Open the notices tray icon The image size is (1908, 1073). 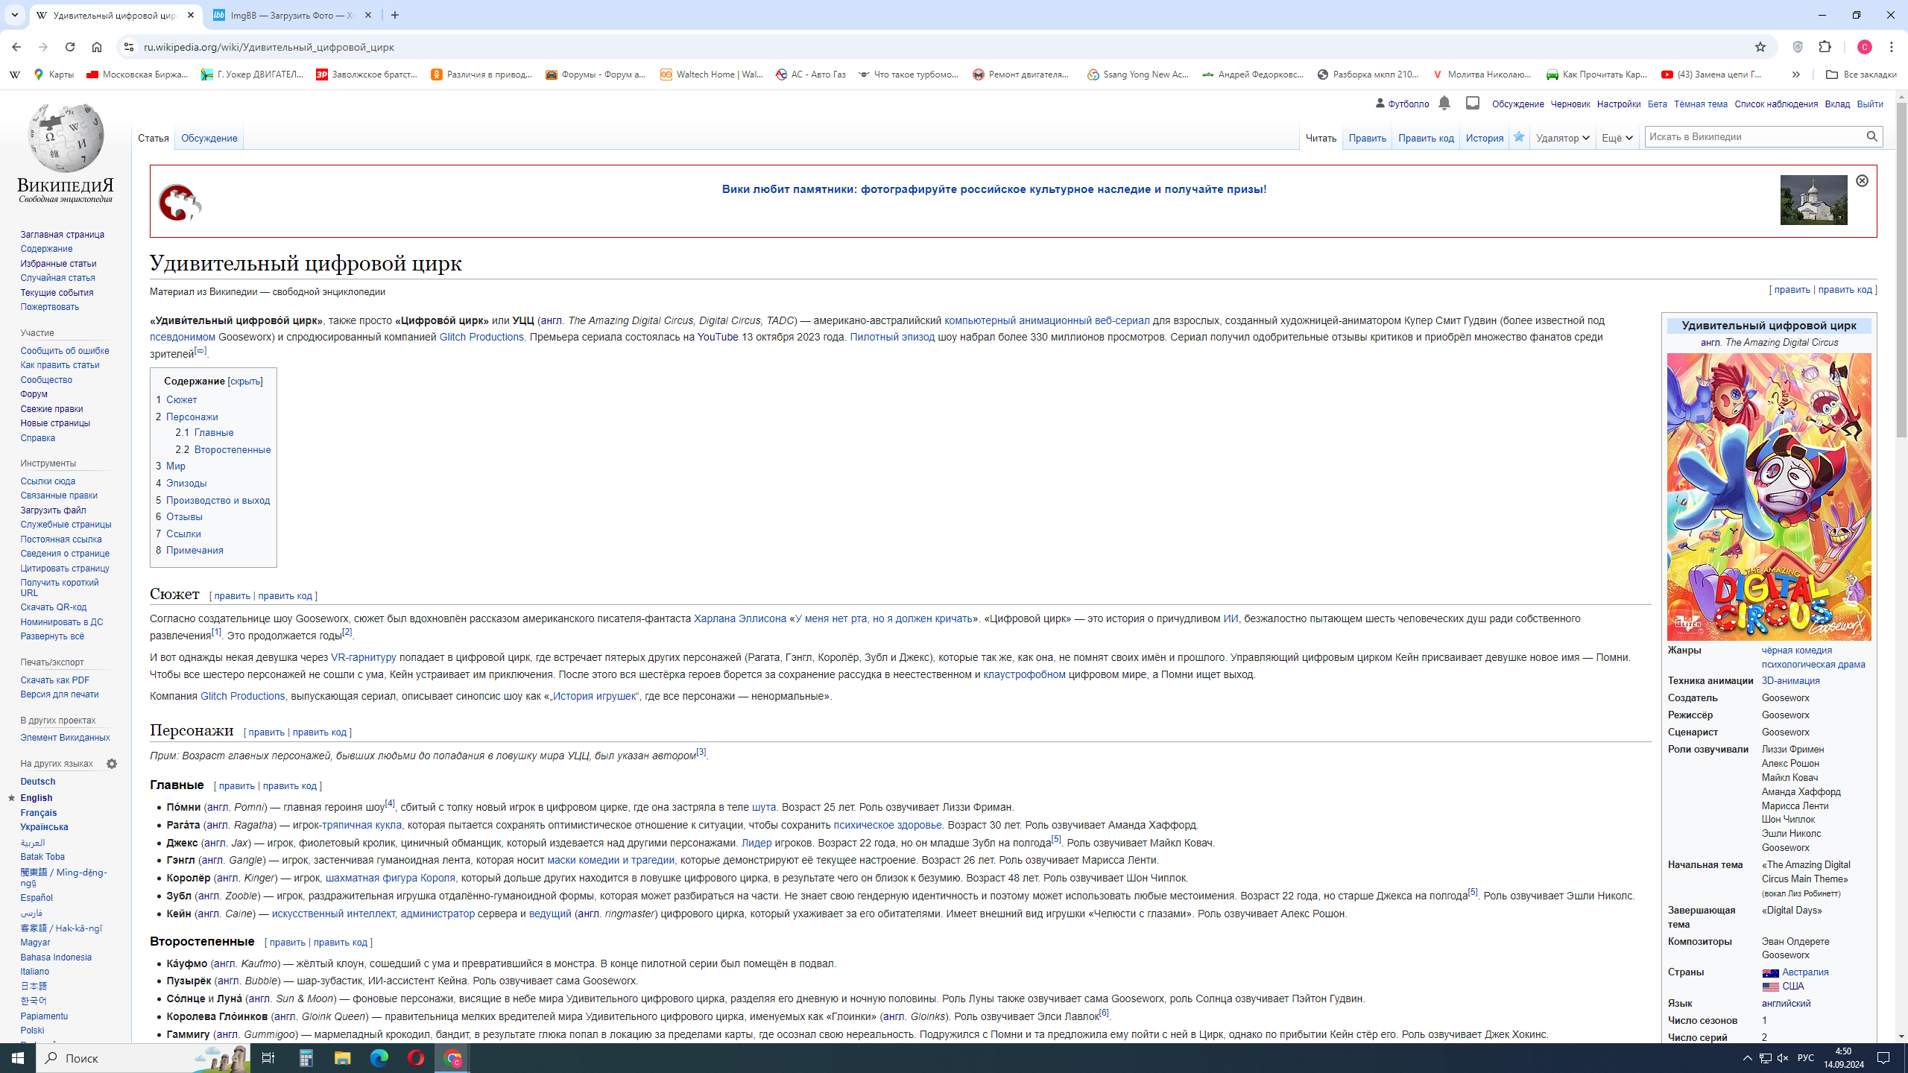[1472, 104]
